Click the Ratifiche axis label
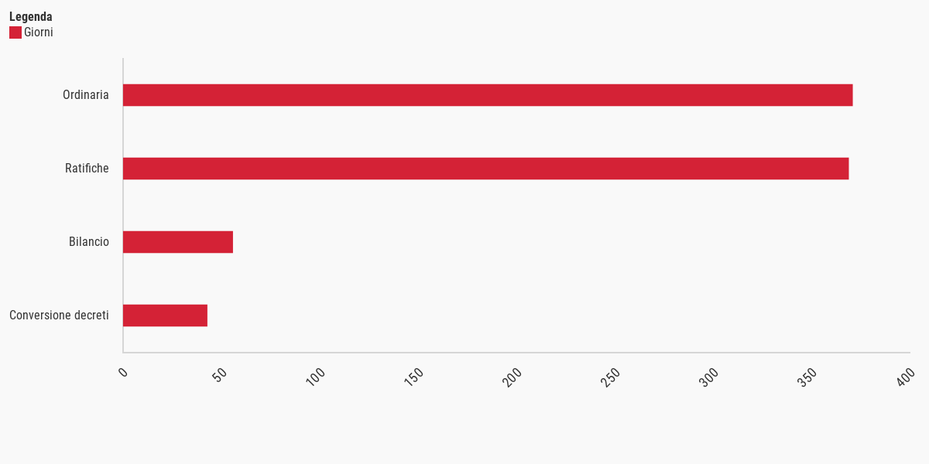 [x=87, y=169]
